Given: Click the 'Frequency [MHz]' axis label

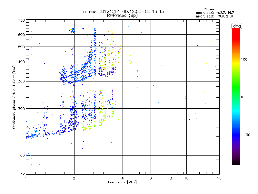Looking at the screenshot, I should (122, 182).
